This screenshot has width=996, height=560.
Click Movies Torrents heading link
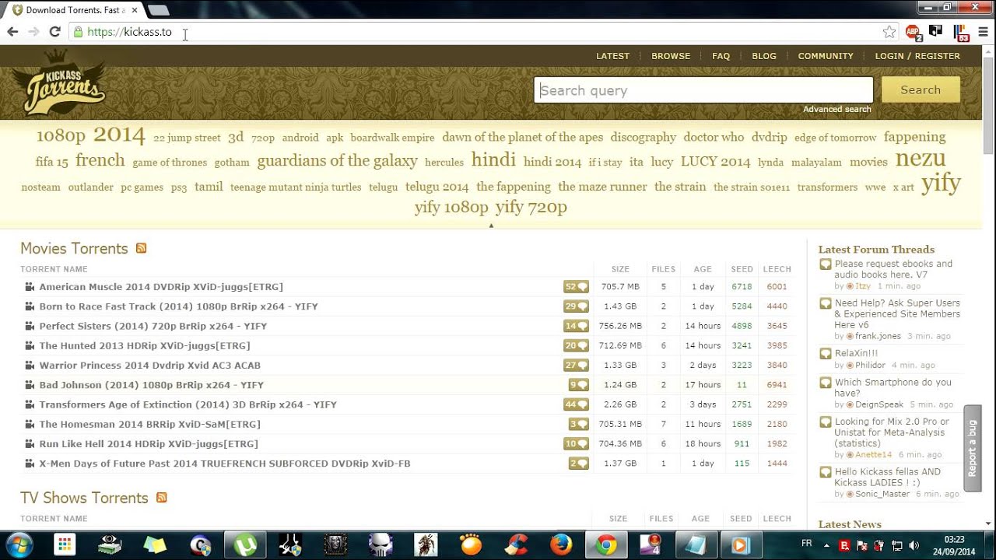74,249
